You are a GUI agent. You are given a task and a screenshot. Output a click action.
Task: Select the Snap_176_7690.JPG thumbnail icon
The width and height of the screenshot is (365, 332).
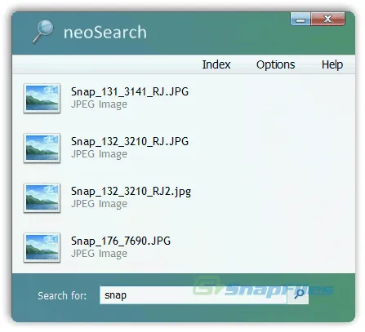click(42, 247)
